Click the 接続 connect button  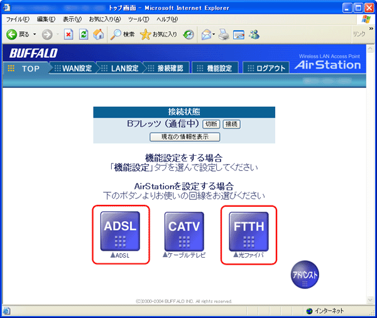coord(231,124)
